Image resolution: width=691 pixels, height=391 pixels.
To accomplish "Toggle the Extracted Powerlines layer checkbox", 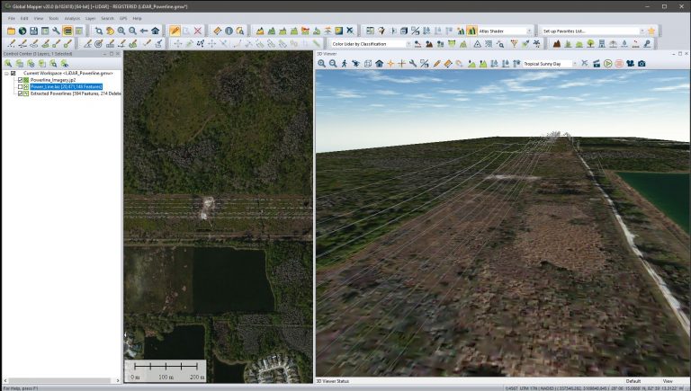I will coord(20,93).
